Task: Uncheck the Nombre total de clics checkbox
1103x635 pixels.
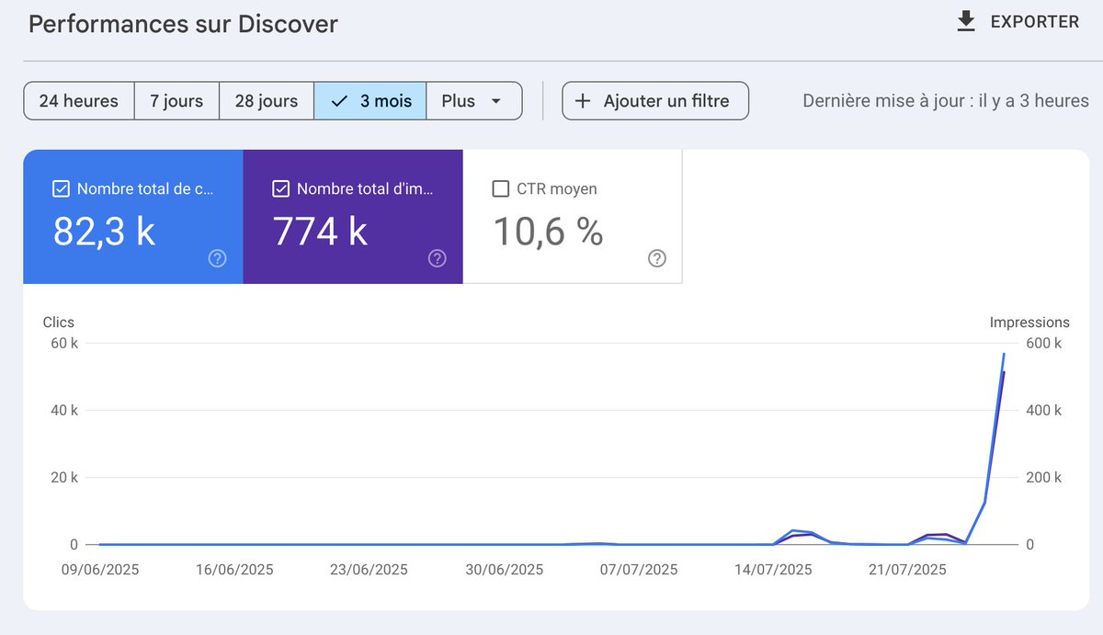Action: tap(61, 189)
